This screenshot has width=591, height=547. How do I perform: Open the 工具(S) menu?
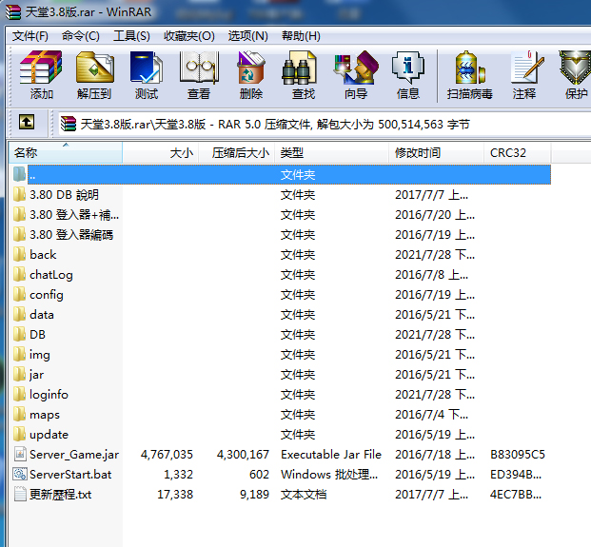pos(131,36)
